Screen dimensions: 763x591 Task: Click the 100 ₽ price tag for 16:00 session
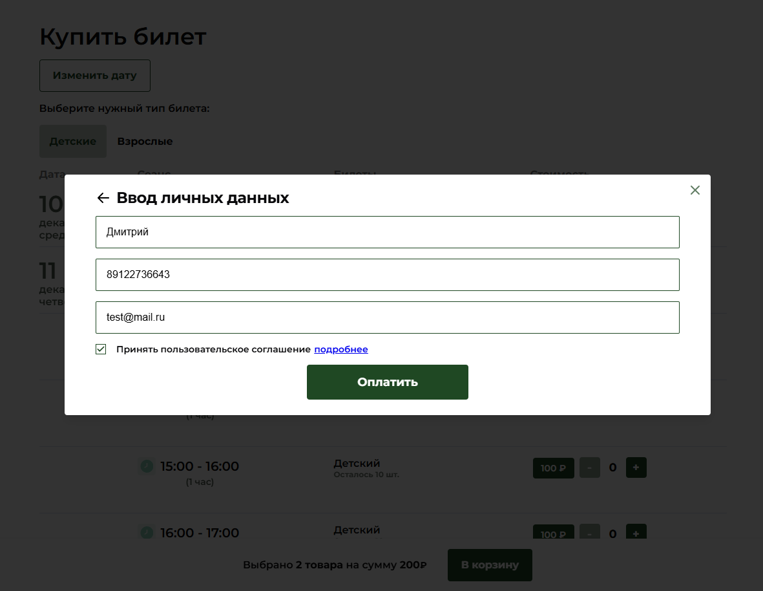coord(553,533)
